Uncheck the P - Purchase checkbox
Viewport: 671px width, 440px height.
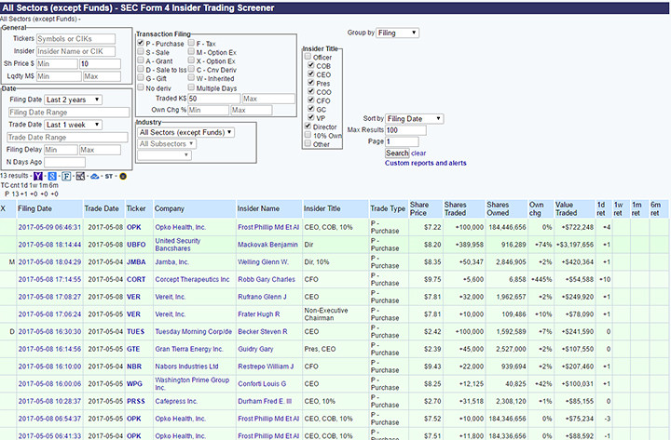tap(141, 43)
